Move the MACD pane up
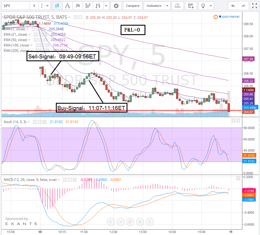This screenshot has height=235, width=260. pyautogui.click(x=238, y=178)
